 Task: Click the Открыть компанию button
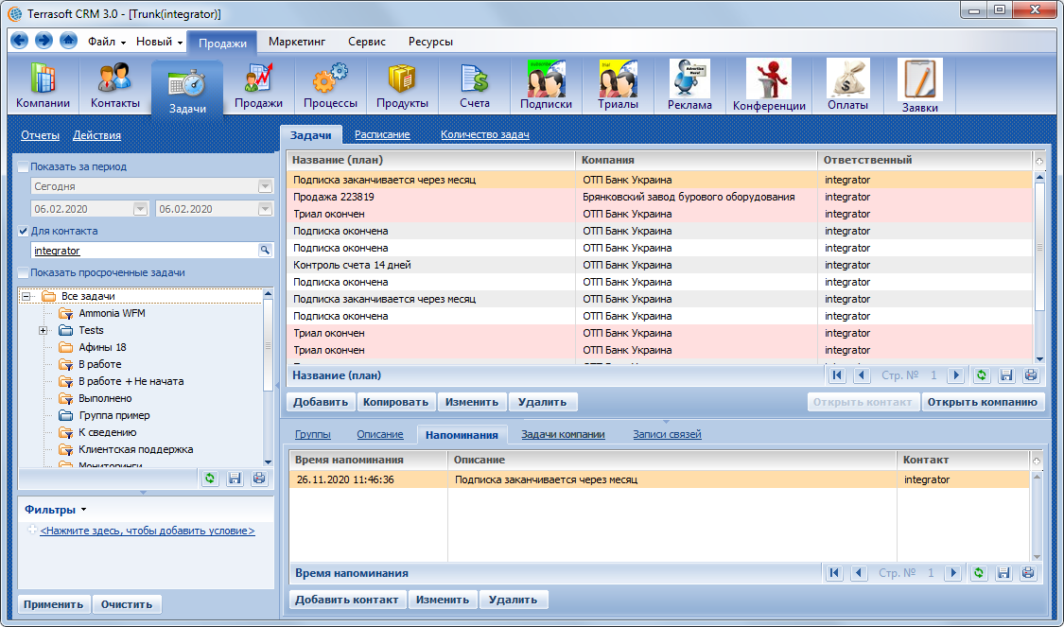tap(983, 402)
